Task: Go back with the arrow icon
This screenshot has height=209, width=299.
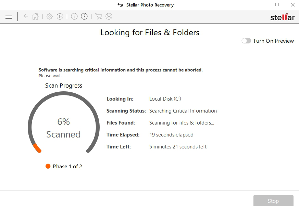Action: click(x=26, y=16)
